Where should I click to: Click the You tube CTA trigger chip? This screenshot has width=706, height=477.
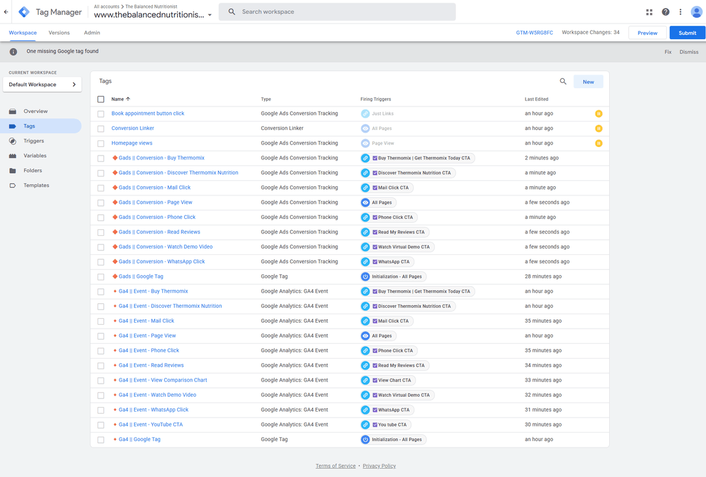tap(386, 425)
